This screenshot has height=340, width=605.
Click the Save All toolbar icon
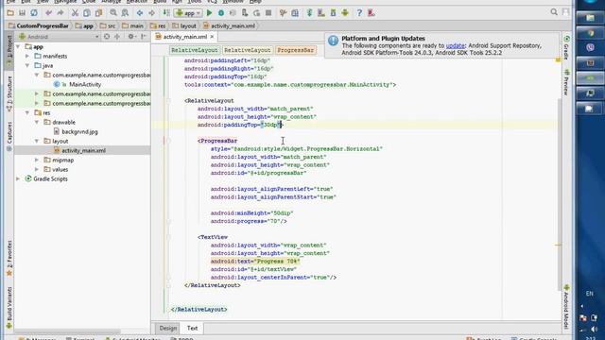click(22, 12)
